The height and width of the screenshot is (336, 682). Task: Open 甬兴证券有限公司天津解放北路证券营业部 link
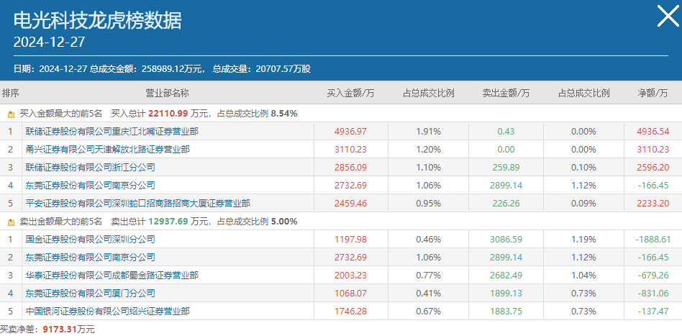click(108, 149)
